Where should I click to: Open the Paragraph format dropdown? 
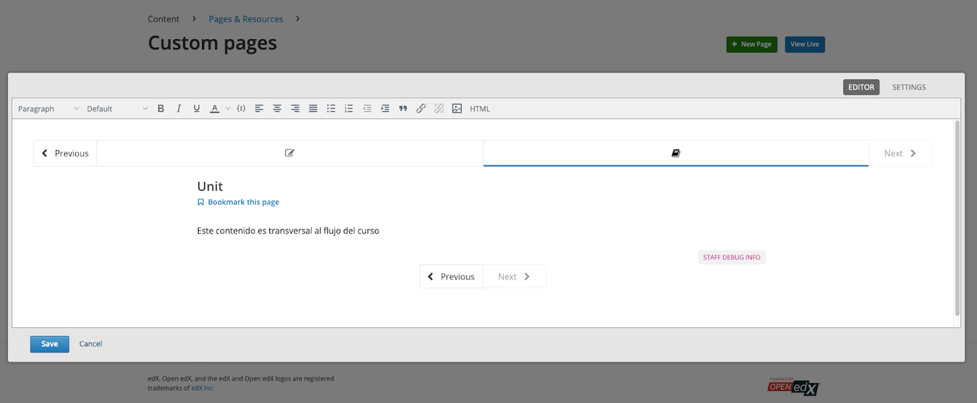42,108
